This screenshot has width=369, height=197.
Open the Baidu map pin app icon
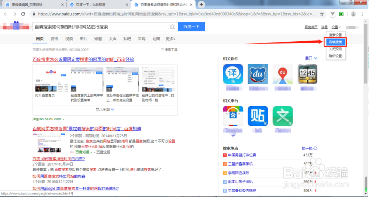click(283, 74)
